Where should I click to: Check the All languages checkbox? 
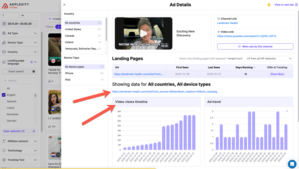[x=4, y=88]
